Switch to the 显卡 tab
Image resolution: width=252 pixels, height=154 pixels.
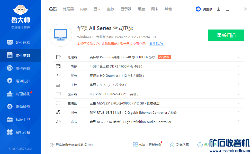pos(97,9)
